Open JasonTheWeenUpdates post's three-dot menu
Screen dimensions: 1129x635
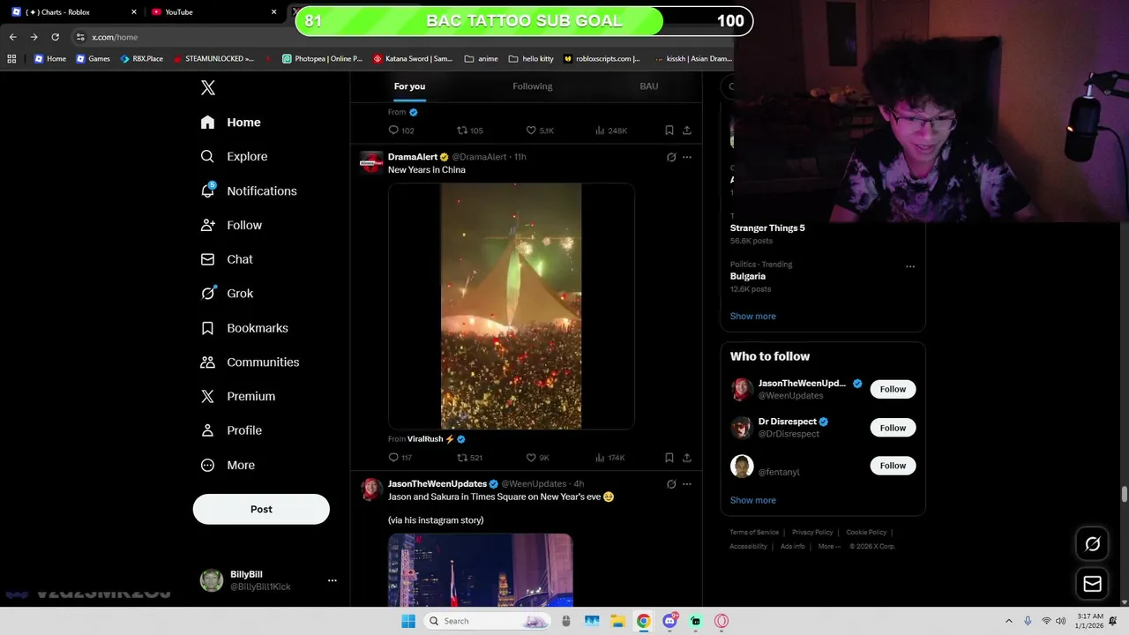(x=687, y=484)
